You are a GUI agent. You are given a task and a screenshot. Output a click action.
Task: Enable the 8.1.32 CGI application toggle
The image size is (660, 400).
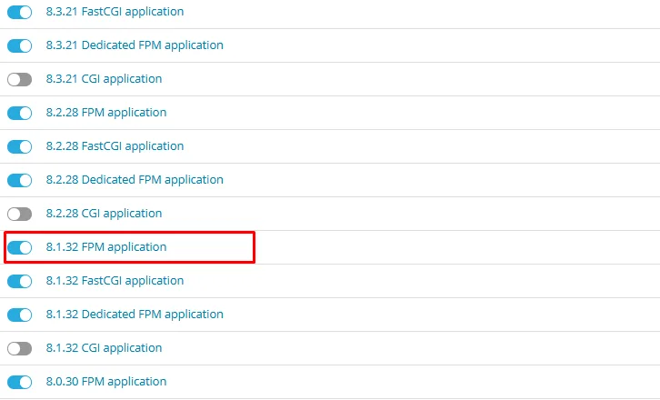click(19, 348)
